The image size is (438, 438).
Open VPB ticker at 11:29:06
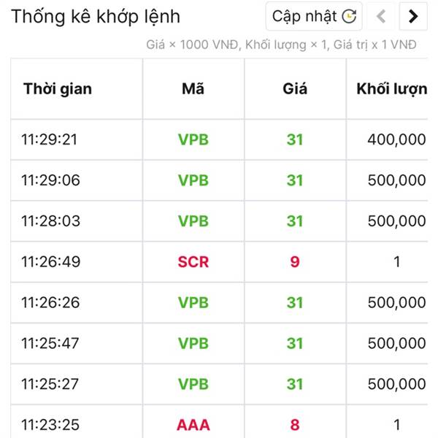coord(193,180)
